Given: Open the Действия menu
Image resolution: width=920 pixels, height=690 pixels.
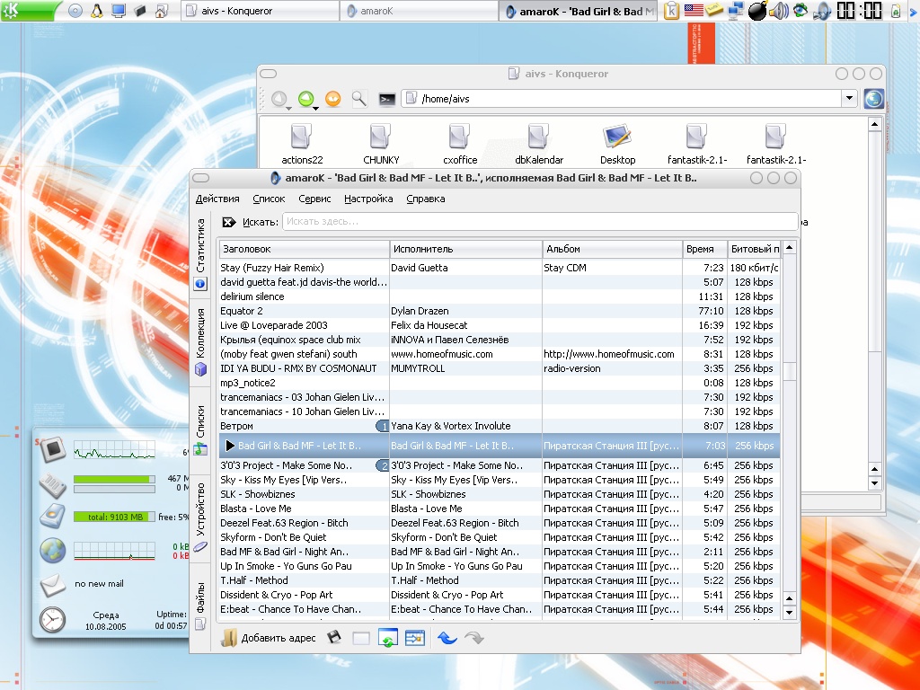Looking at the screenshot, I should pyautogui.click(x=217, y=199).
